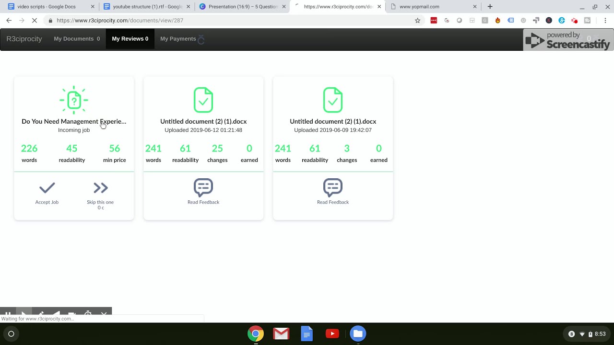Open YouTube from the shelf

pos(332,333)
